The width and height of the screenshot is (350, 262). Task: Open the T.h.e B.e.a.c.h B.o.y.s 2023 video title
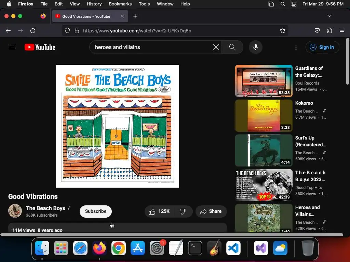[310, 176]
